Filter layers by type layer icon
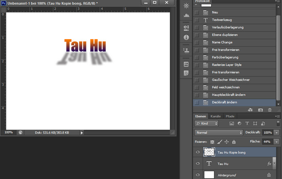282x179 pixels. click(247, 123)
